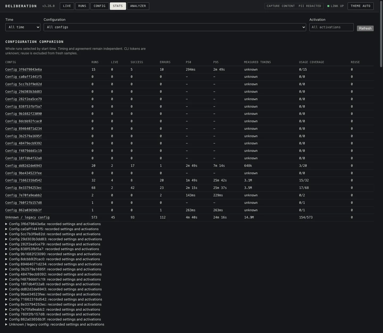
Task: Switch to the RUNS tab
Action: (x=82, y=6)
